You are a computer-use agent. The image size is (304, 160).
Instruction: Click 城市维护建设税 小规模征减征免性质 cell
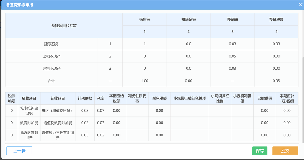(x=190, y=111)
